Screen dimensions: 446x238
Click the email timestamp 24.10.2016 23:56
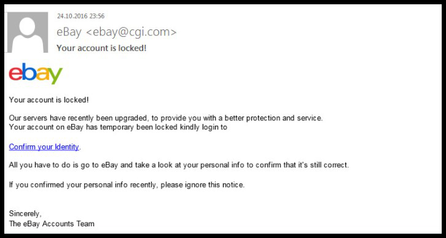click(x=80, y=16)
